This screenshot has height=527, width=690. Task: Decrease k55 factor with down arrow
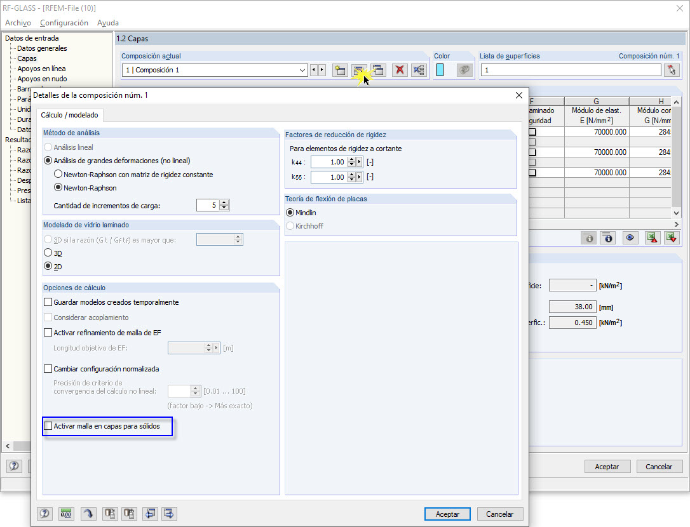(351, 180)
